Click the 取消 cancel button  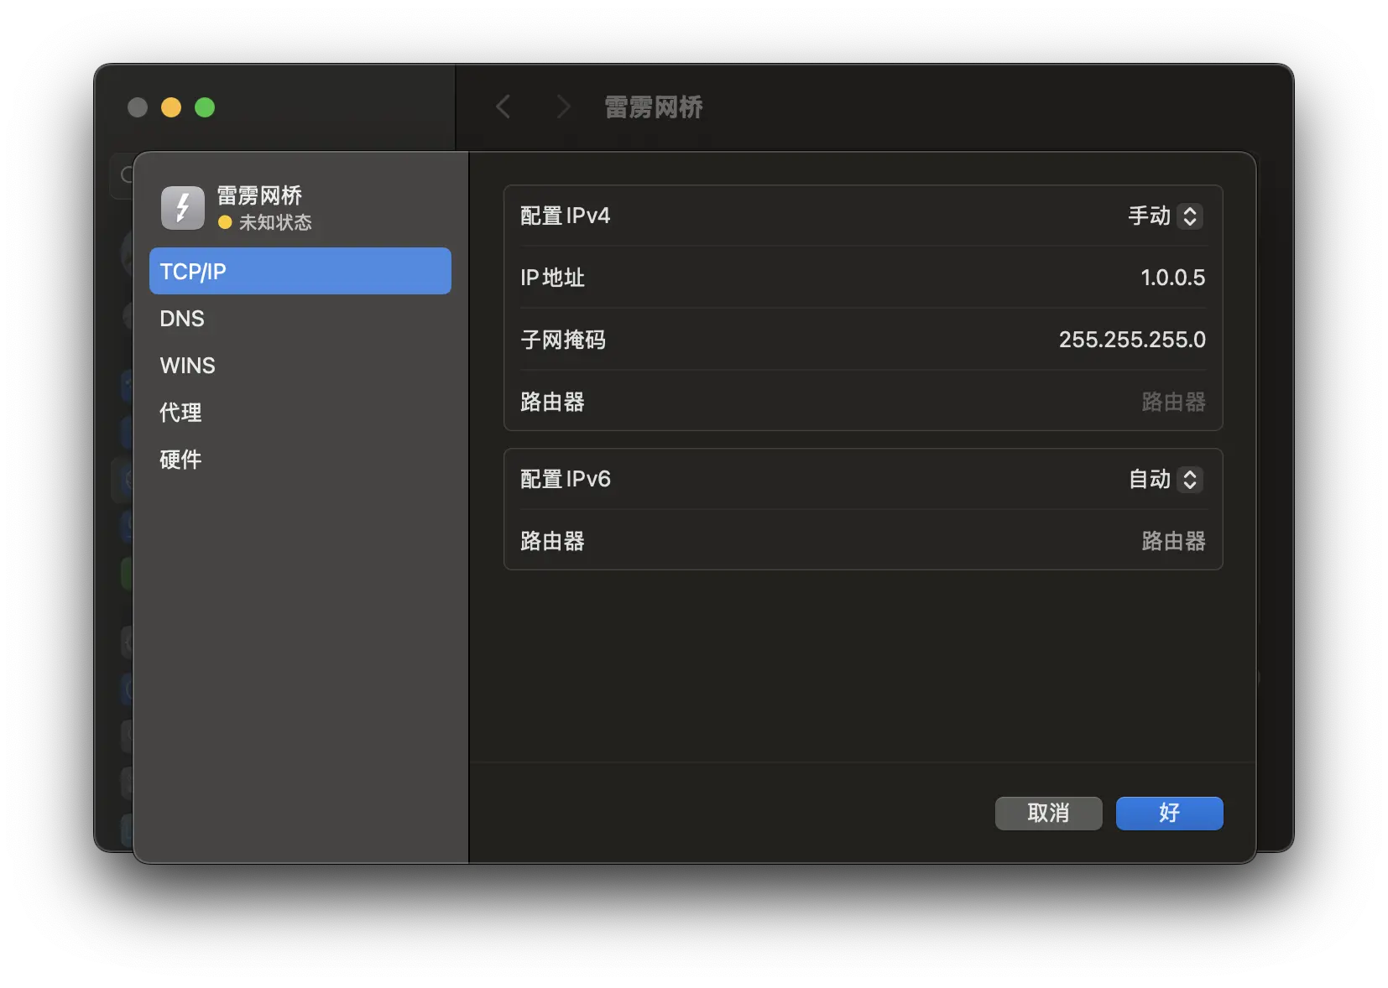point(1048,813)
